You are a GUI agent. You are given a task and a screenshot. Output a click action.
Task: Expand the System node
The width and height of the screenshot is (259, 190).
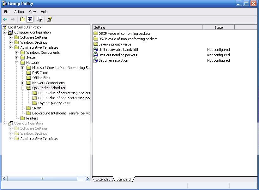click(16, 58)
